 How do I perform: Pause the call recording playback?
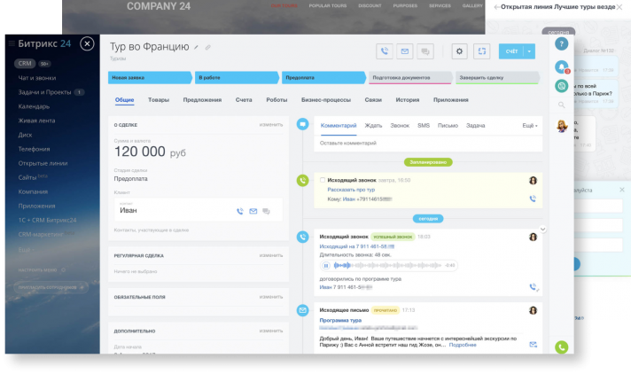pos(326,265)
